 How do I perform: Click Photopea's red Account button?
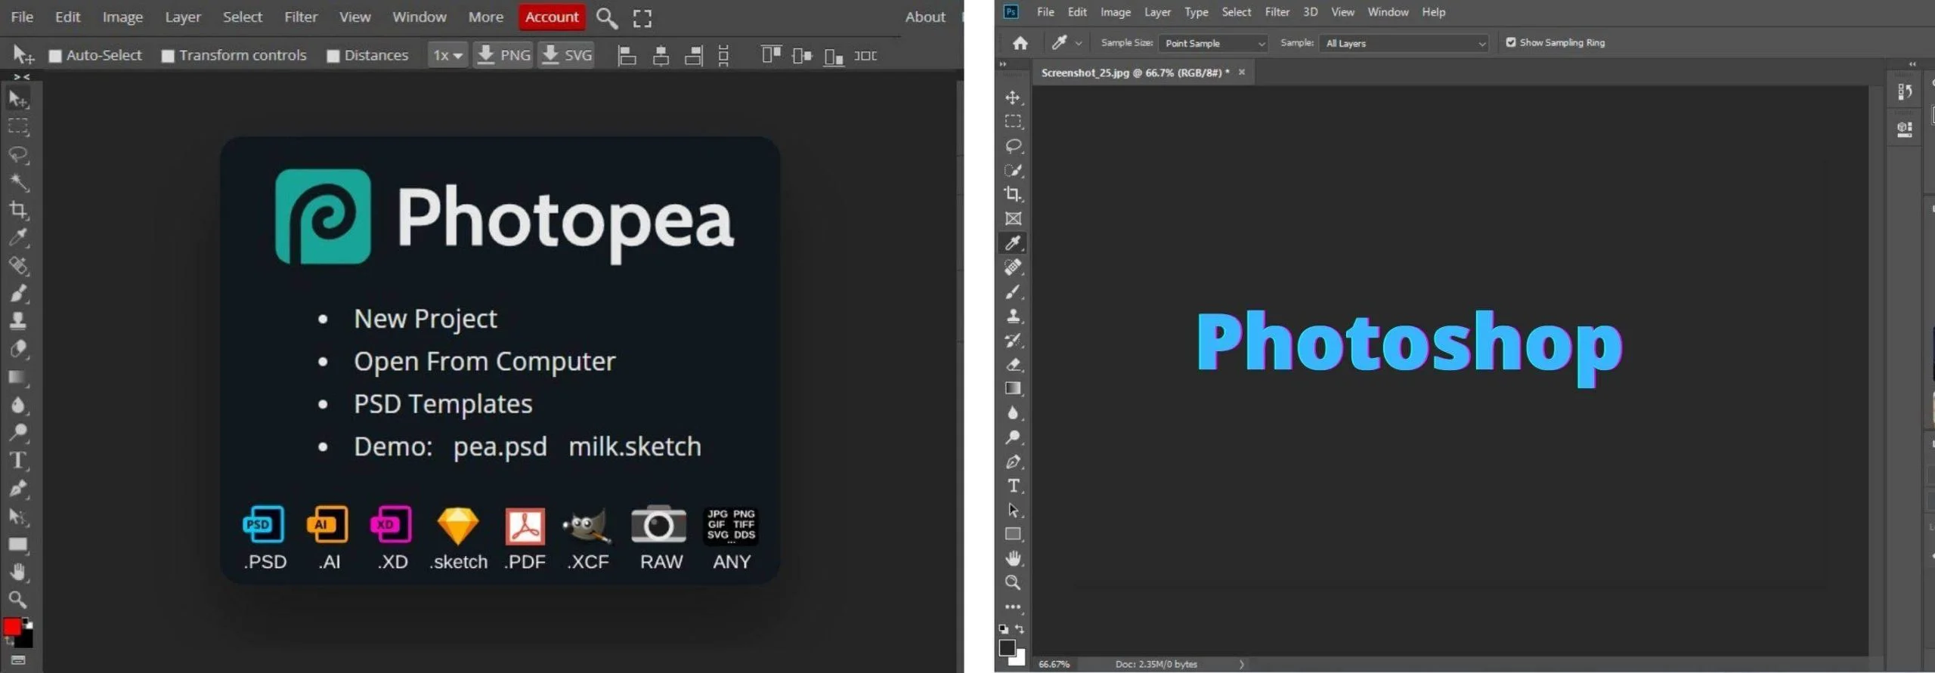pyautogui.click(x=552, y=17)
